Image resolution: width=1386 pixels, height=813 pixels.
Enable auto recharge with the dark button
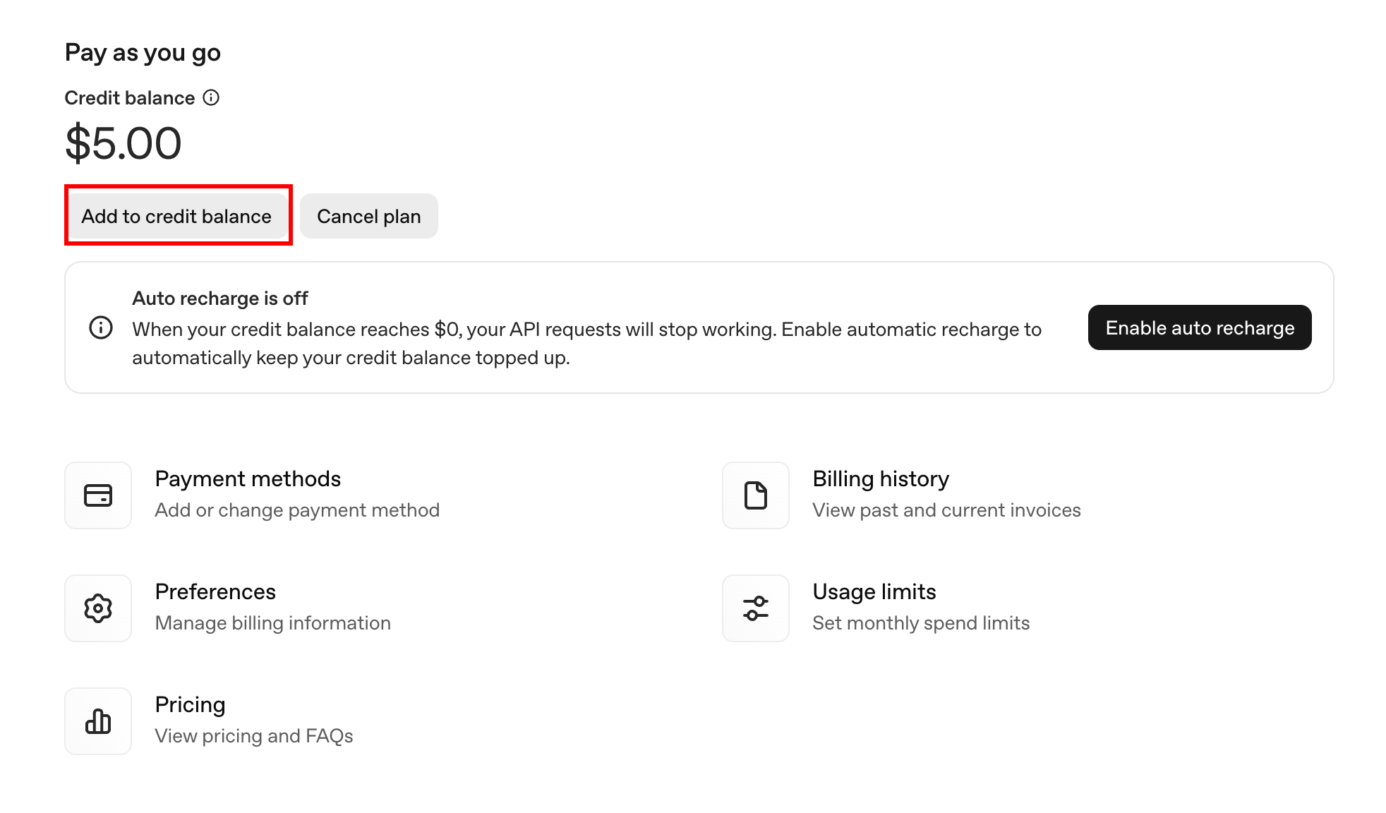click(1199, 327)
